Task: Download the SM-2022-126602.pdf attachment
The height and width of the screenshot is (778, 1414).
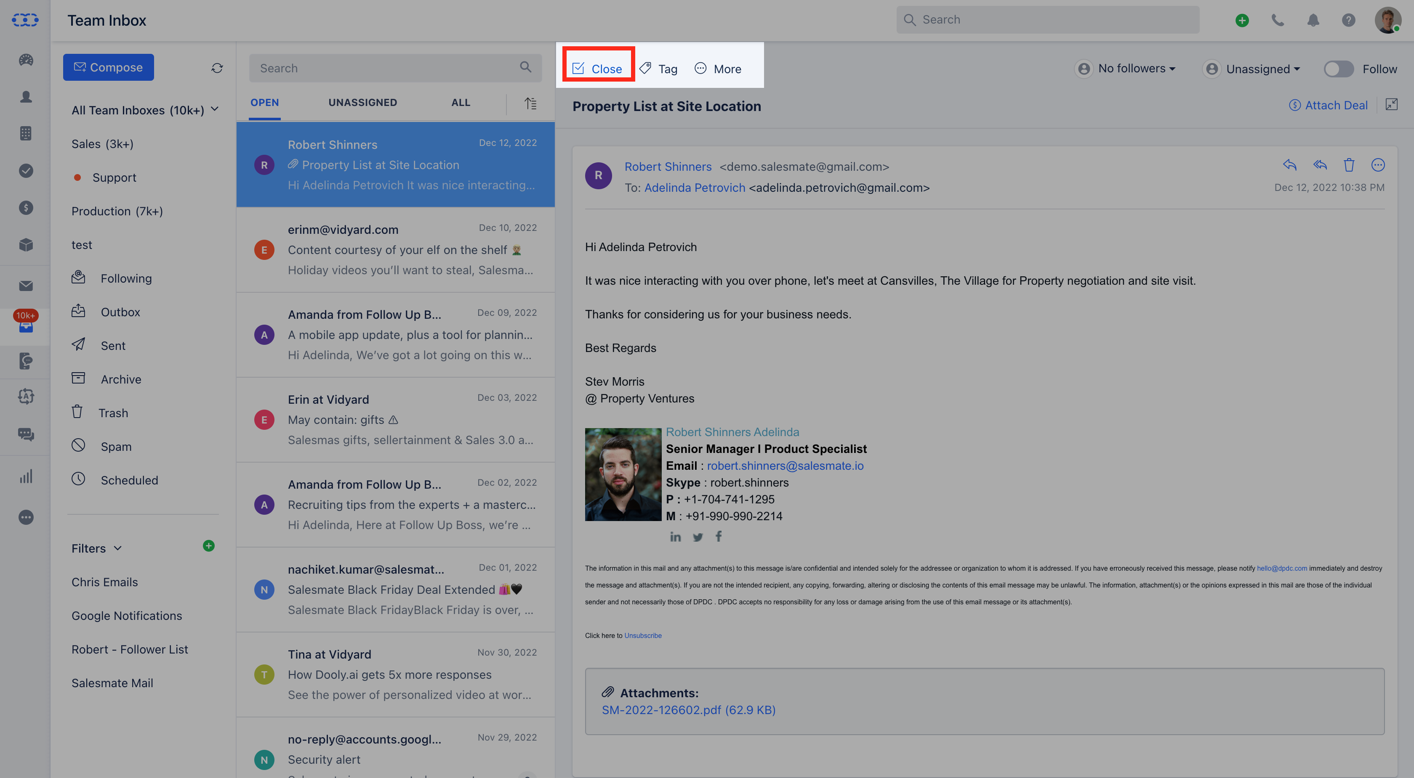Action: (x=688, y=709)
